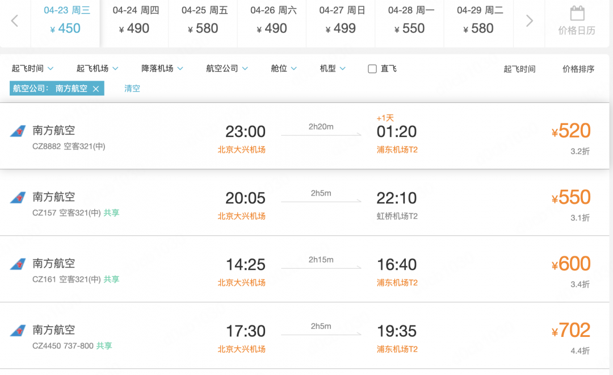Open the price calendar icon
Viewport: 613px width, 375px height.
click(577, 14)
